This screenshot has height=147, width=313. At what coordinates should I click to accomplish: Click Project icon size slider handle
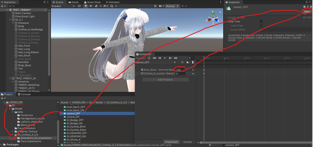click(210, 145)
